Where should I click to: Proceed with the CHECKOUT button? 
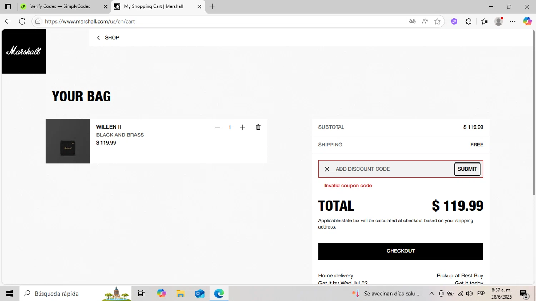(401, 251)
